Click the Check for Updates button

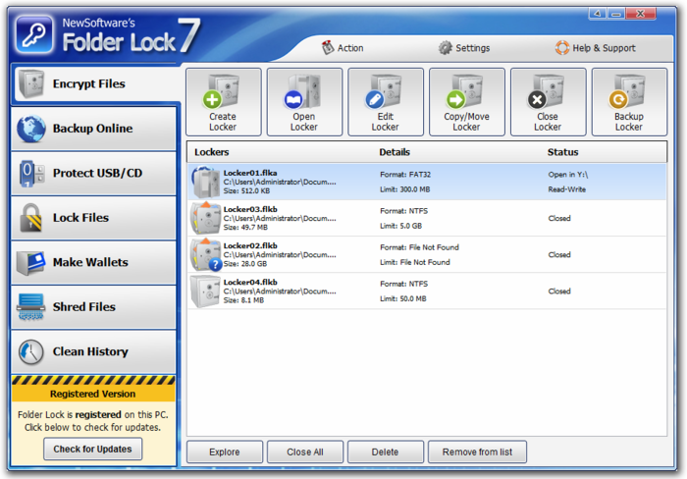[93, 449]
